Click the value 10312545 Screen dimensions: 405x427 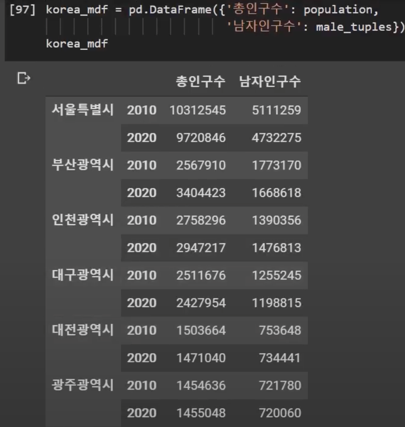tap(198, 110)
